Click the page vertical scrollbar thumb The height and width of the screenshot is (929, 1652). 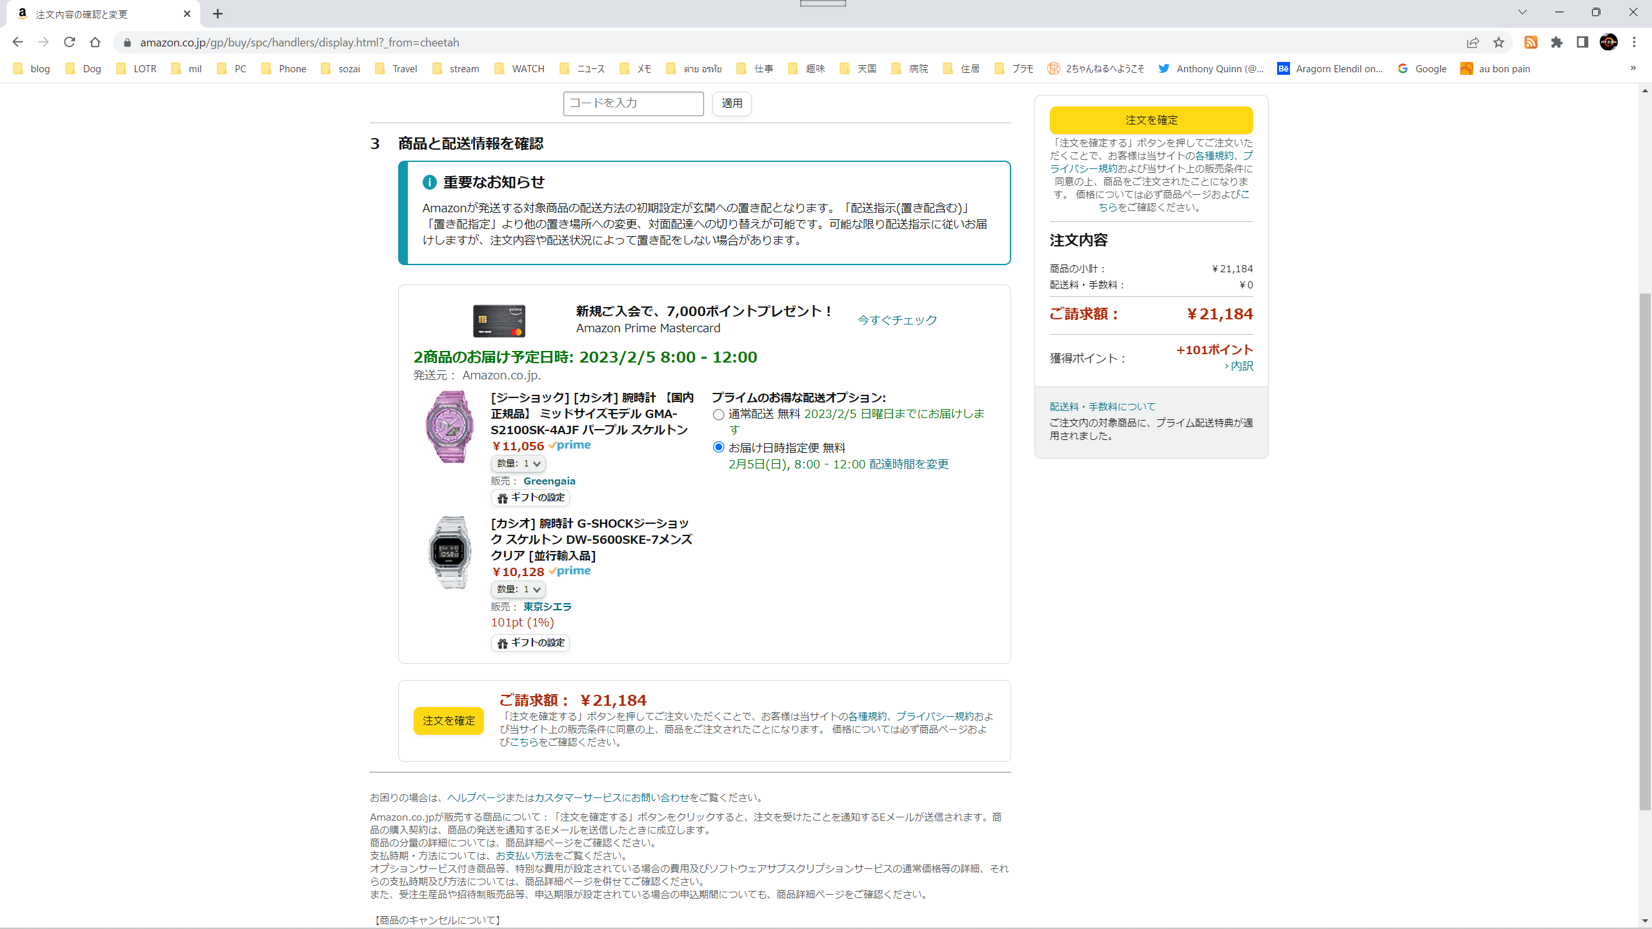click(1645, 552)
